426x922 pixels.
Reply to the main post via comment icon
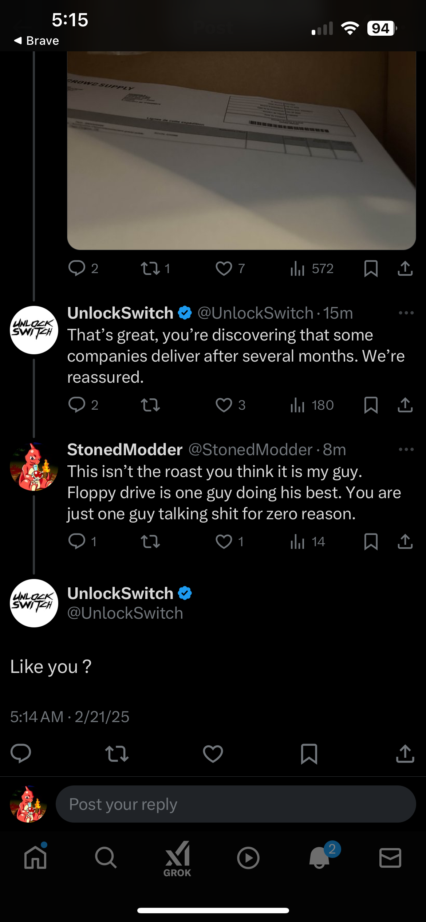point(21,754)
